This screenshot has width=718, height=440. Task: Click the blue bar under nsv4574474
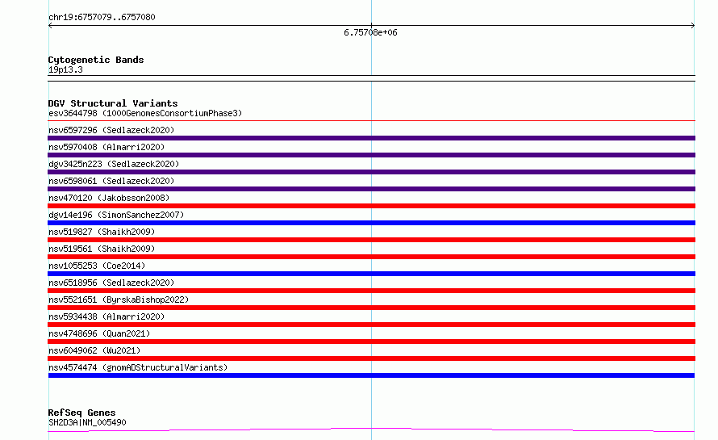371,375
